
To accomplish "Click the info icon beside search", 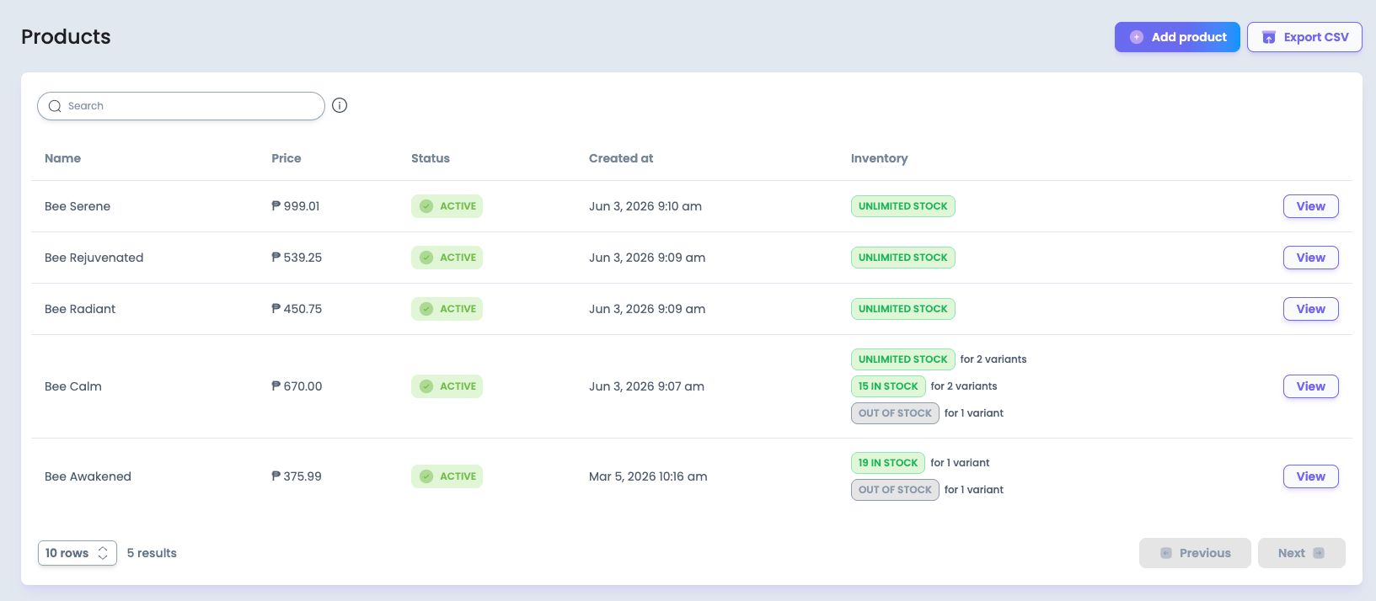I will (340, 105).
